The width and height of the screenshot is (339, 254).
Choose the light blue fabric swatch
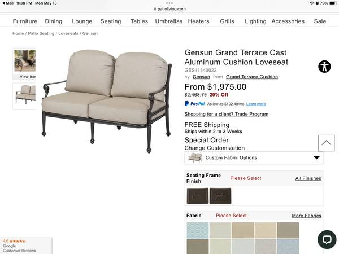198,230
